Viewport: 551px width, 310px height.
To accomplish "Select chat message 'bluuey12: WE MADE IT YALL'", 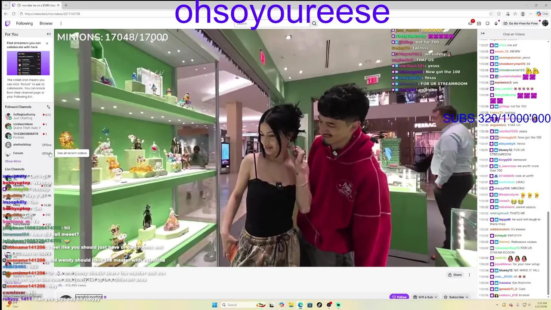I will tap(510, 270).
